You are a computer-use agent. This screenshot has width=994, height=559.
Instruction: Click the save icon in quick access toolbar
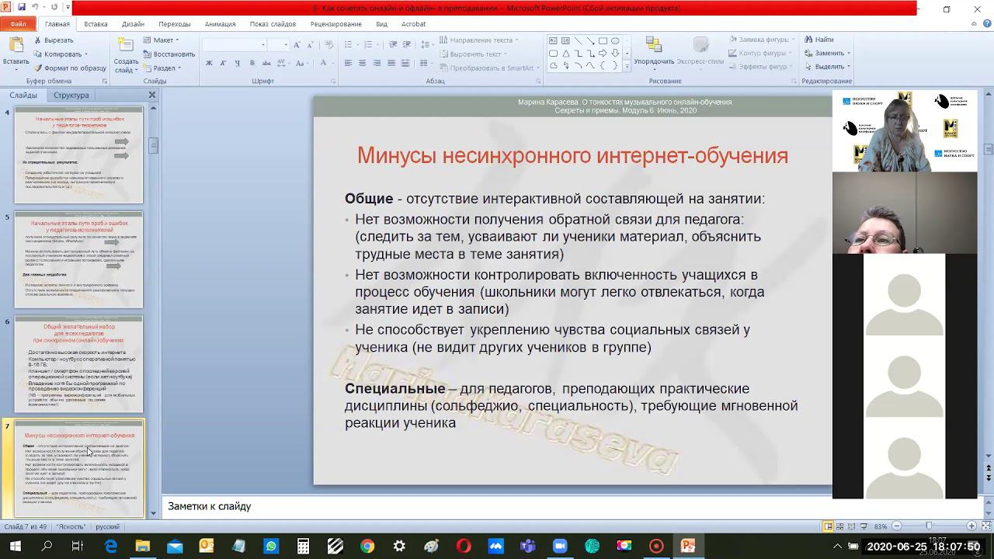pyautogui.click(x=22, y=8)
